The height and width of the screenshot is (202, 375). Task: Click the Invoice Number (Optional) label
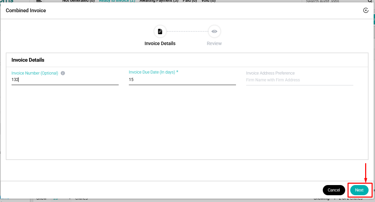(35, 73)
